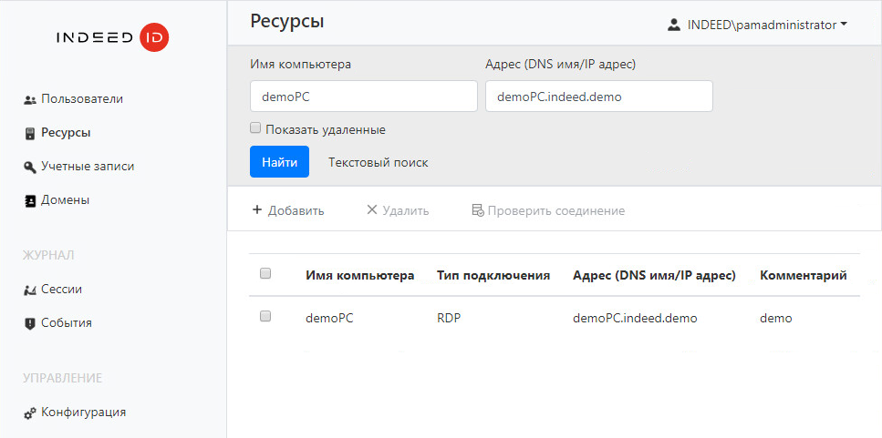Click the Users icon in sidebar
Image resolution: width=882 pixels, height=438 pixels.
click(29, 99)
